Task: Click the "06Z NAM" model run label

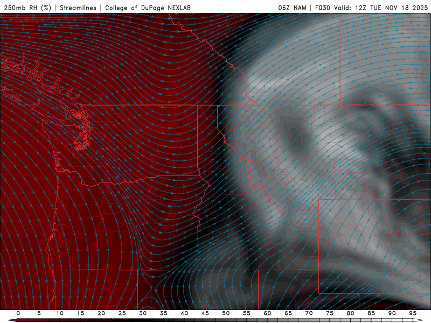Action: point(292,8)
